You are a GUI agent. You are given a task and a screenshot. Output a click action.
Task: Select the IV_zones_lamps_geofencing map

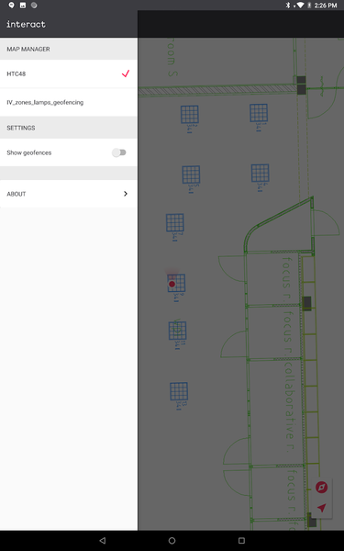coord(69,102)
